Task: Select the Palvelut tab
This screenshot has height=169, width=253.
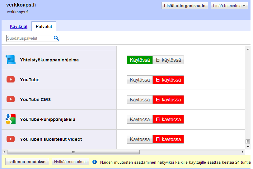Action: [x=44, y=27]
